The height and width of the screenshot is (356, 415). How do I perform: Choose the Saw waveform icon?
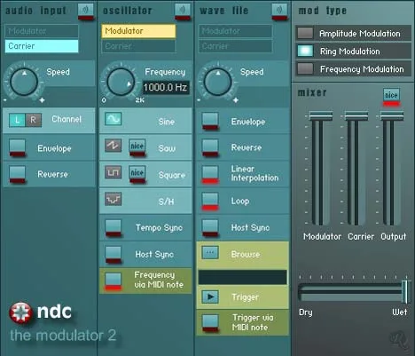pyautogui.click(x=113, y=146)
